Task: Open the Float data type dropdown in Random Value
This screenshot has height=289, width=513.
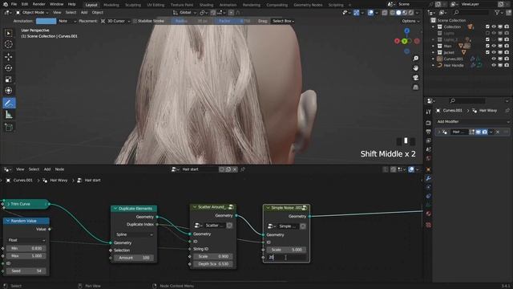Action: click(x=26, y=240)
